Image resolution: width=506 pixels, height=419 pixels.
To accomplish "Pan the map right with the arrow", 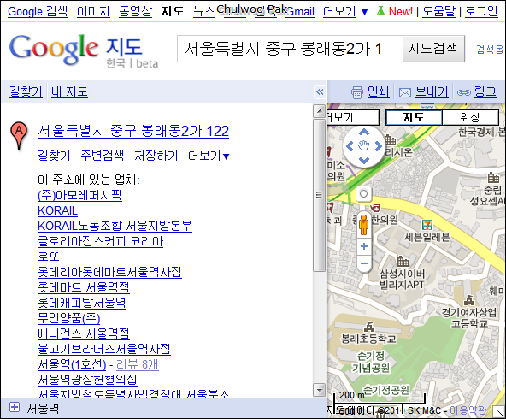I will click(378, 146).
